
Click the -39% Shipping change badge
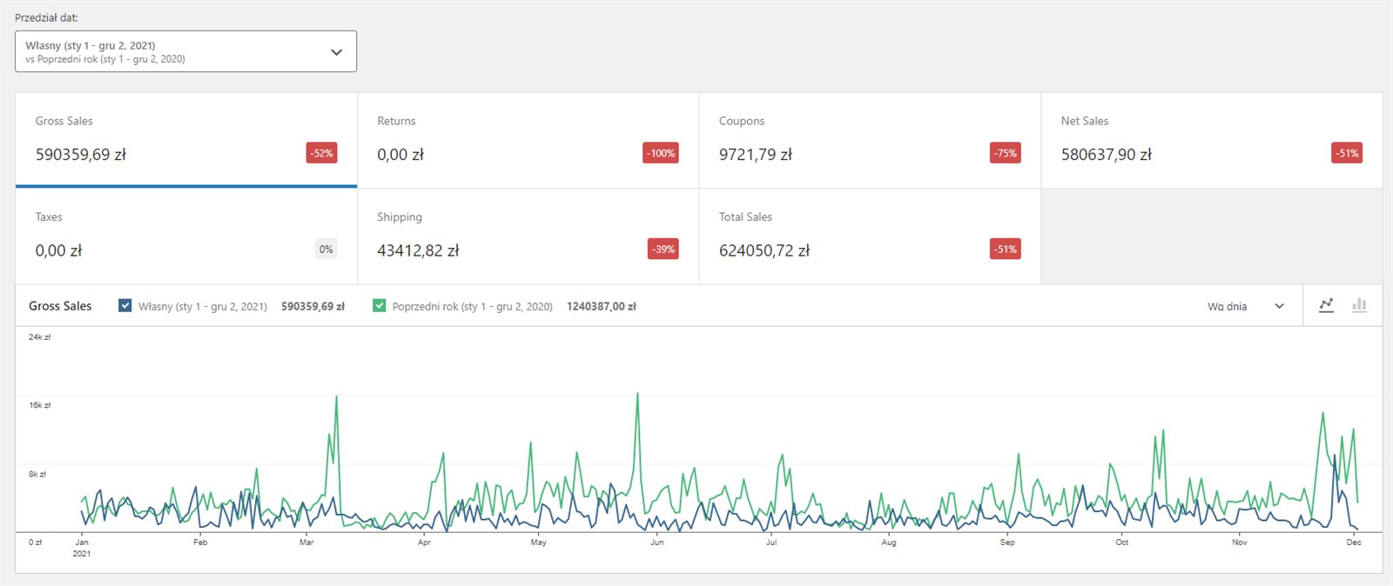click(x=663, y=250)
